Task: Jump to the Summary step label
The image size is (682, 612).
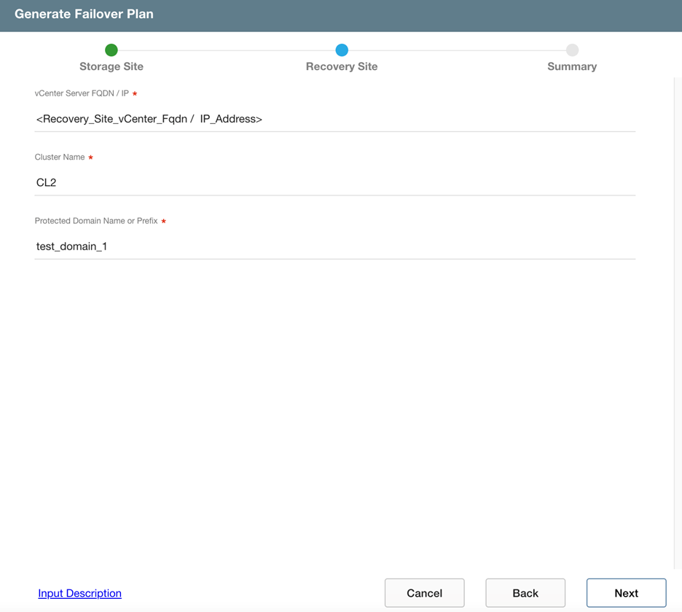Action: [x=572, y=66]
